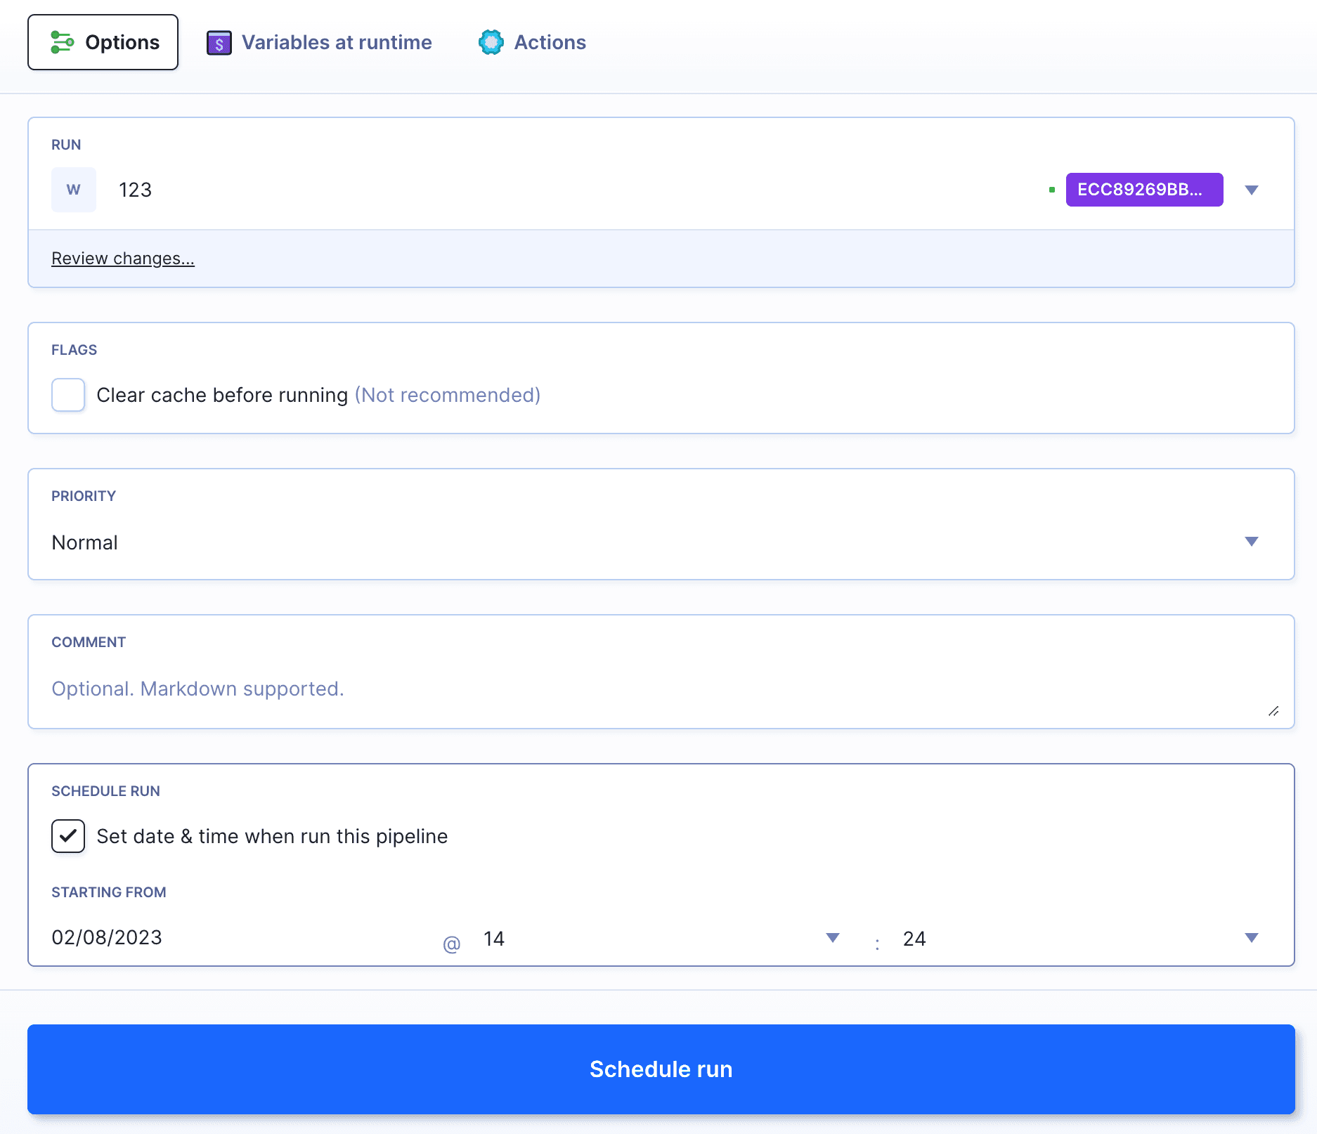Grab the comment box resize handle

click(1273, 712)
